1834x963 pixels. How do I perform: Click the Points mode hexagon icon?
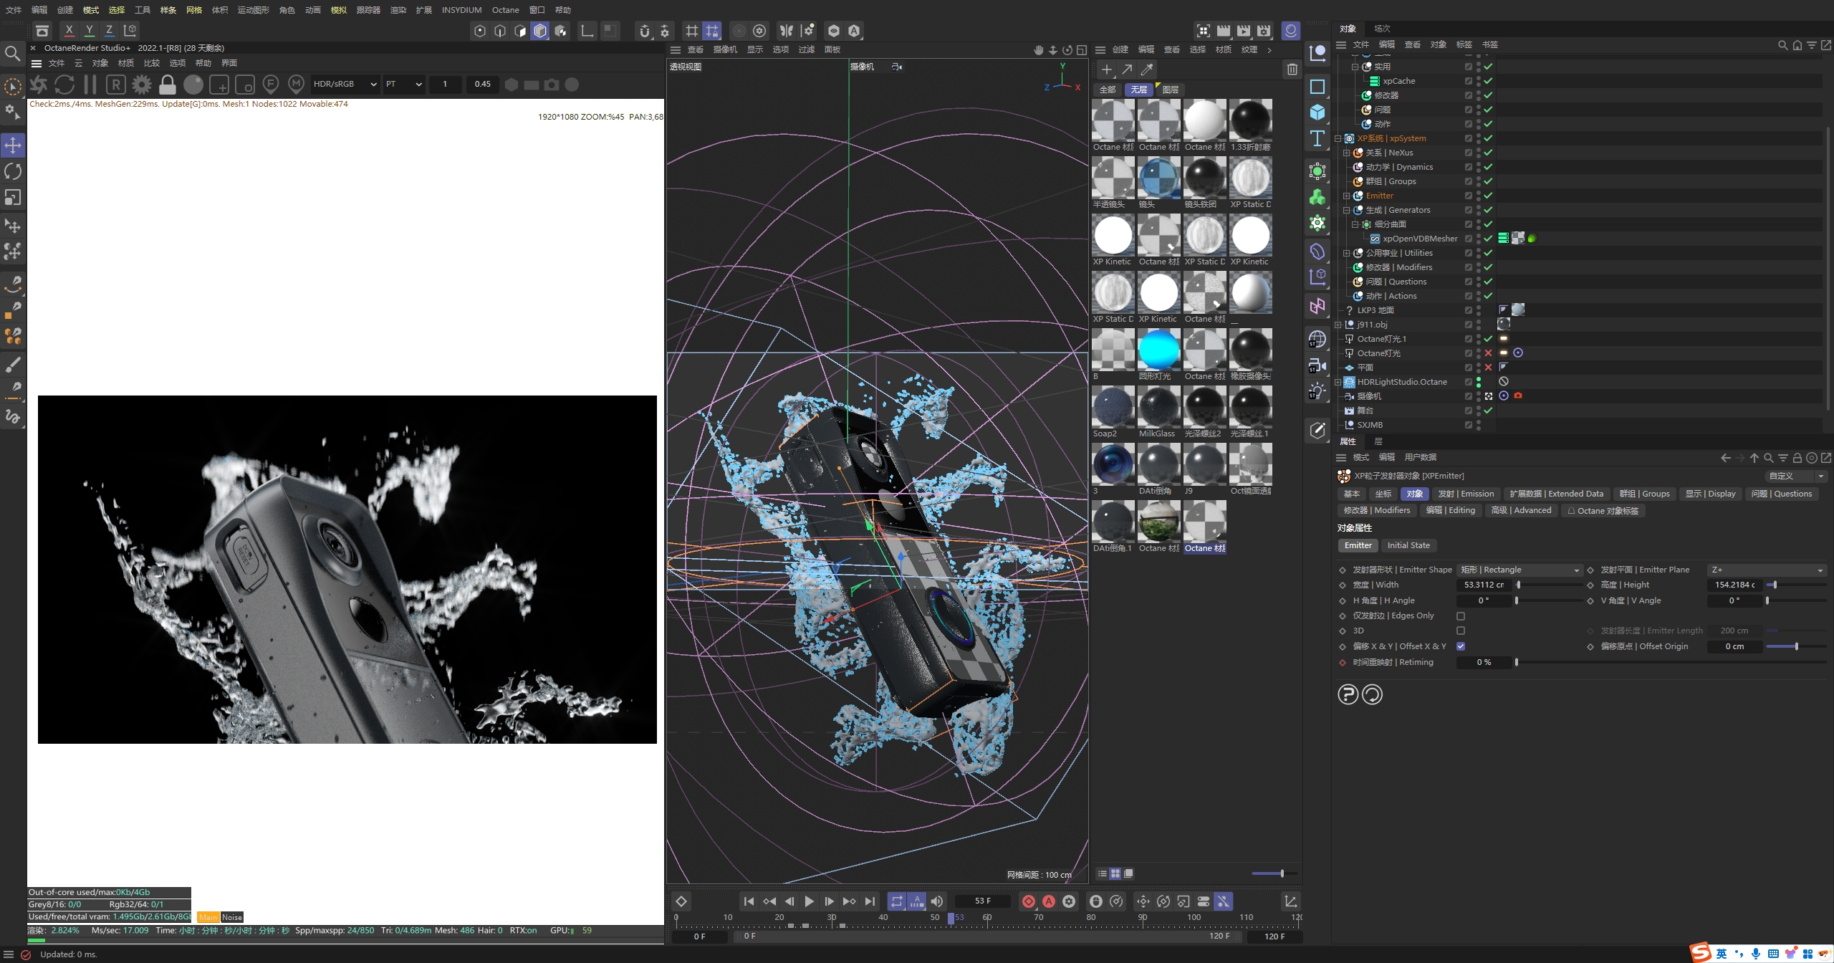(480, 31)
